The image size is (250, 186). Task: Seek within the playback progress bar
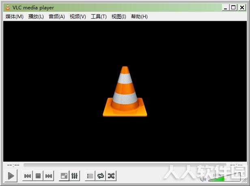pos(125,165)
